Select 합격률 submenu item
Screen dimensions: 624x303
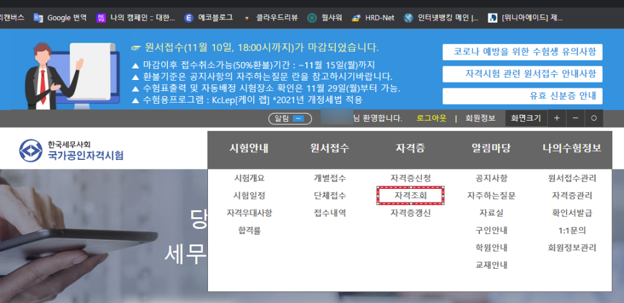[249, 230]
